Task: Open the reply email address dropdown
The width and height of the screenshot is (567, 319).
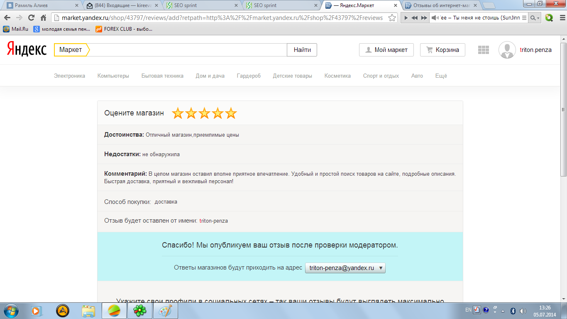Action: [x=345, y=268]
